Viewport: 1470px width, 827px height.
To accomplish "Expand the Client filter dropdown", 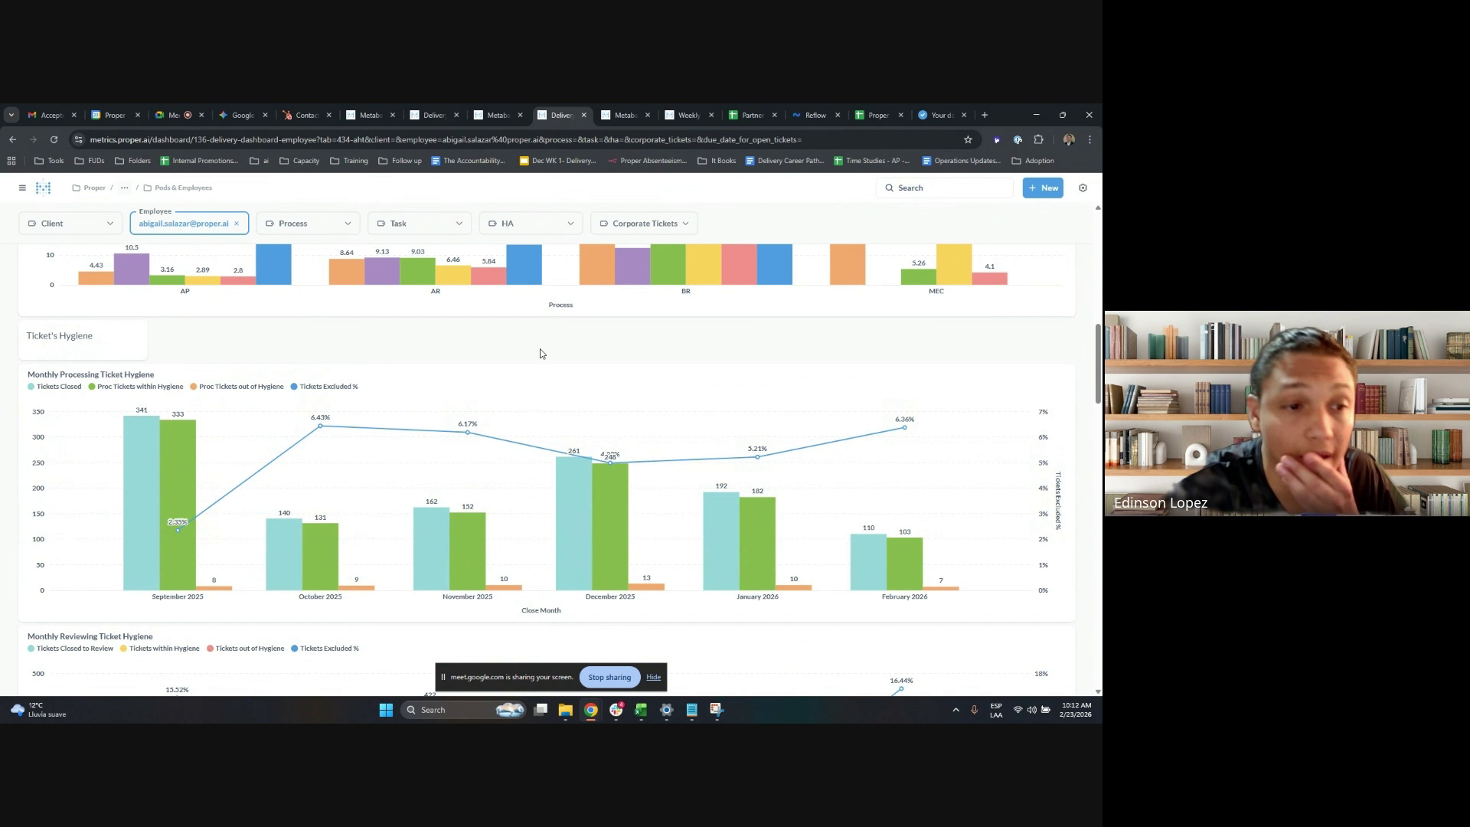I will pos(70,224).
